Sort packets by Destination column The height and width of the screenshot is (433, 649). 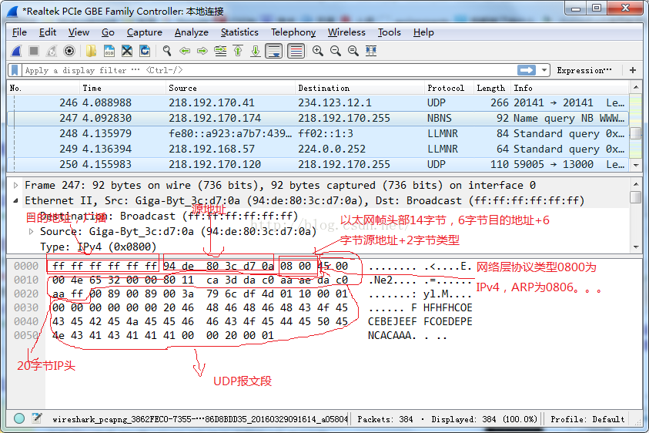[x=360, y=88]
